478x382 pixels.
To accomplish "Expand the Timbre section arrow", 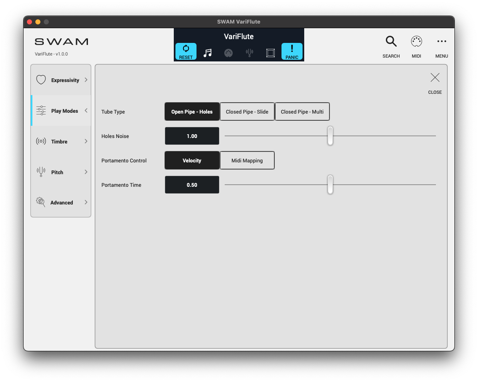I will coord(86,141).
